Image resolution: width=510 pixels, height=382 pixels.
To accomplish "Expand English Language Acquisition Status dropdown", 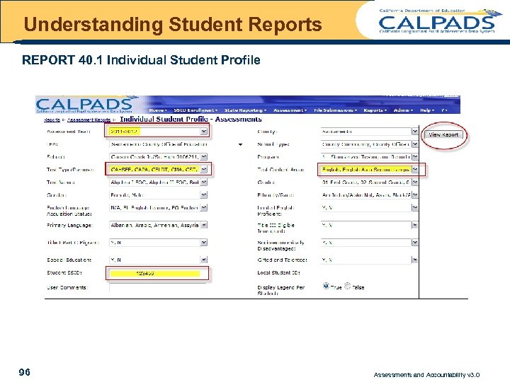I will coord(204,207).
